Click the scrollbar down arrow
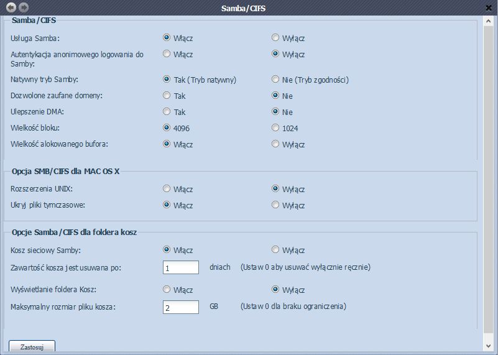 [x=489, y=346]
